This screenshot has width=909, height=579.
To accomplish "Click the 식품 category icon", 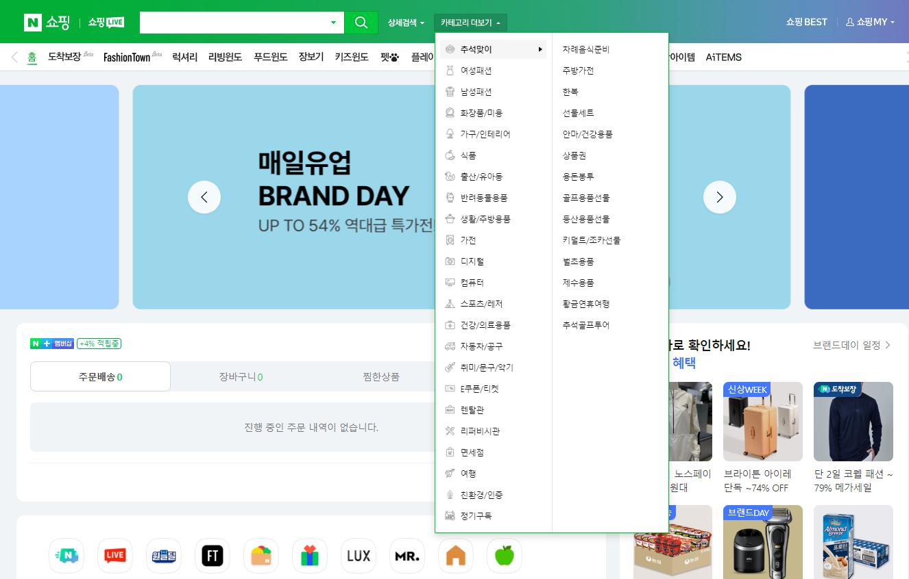I will (450, 155).
